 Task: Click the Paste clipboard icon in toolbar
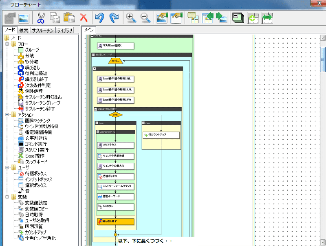click(69, 18)
